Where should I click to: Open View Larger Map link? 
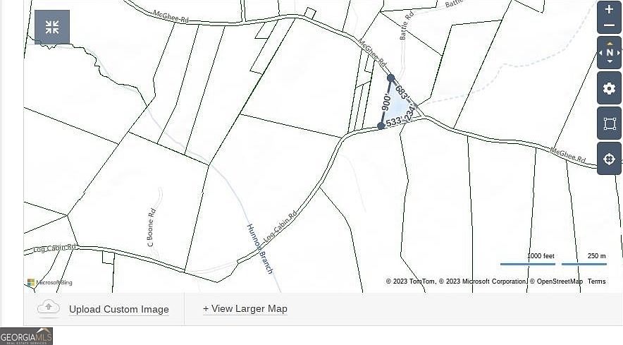[x=245, y=308]
